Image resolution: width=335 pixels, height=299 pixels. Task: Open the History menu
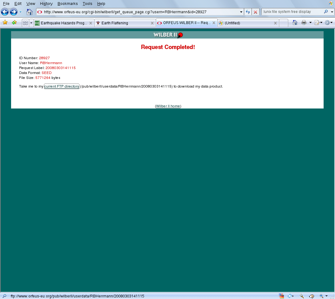46,4
